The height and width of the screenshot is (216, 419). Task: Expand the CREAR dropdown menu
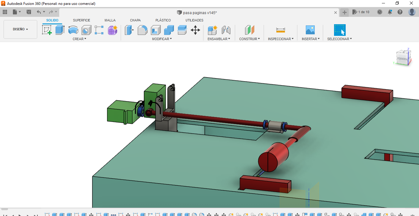(79, 39)
